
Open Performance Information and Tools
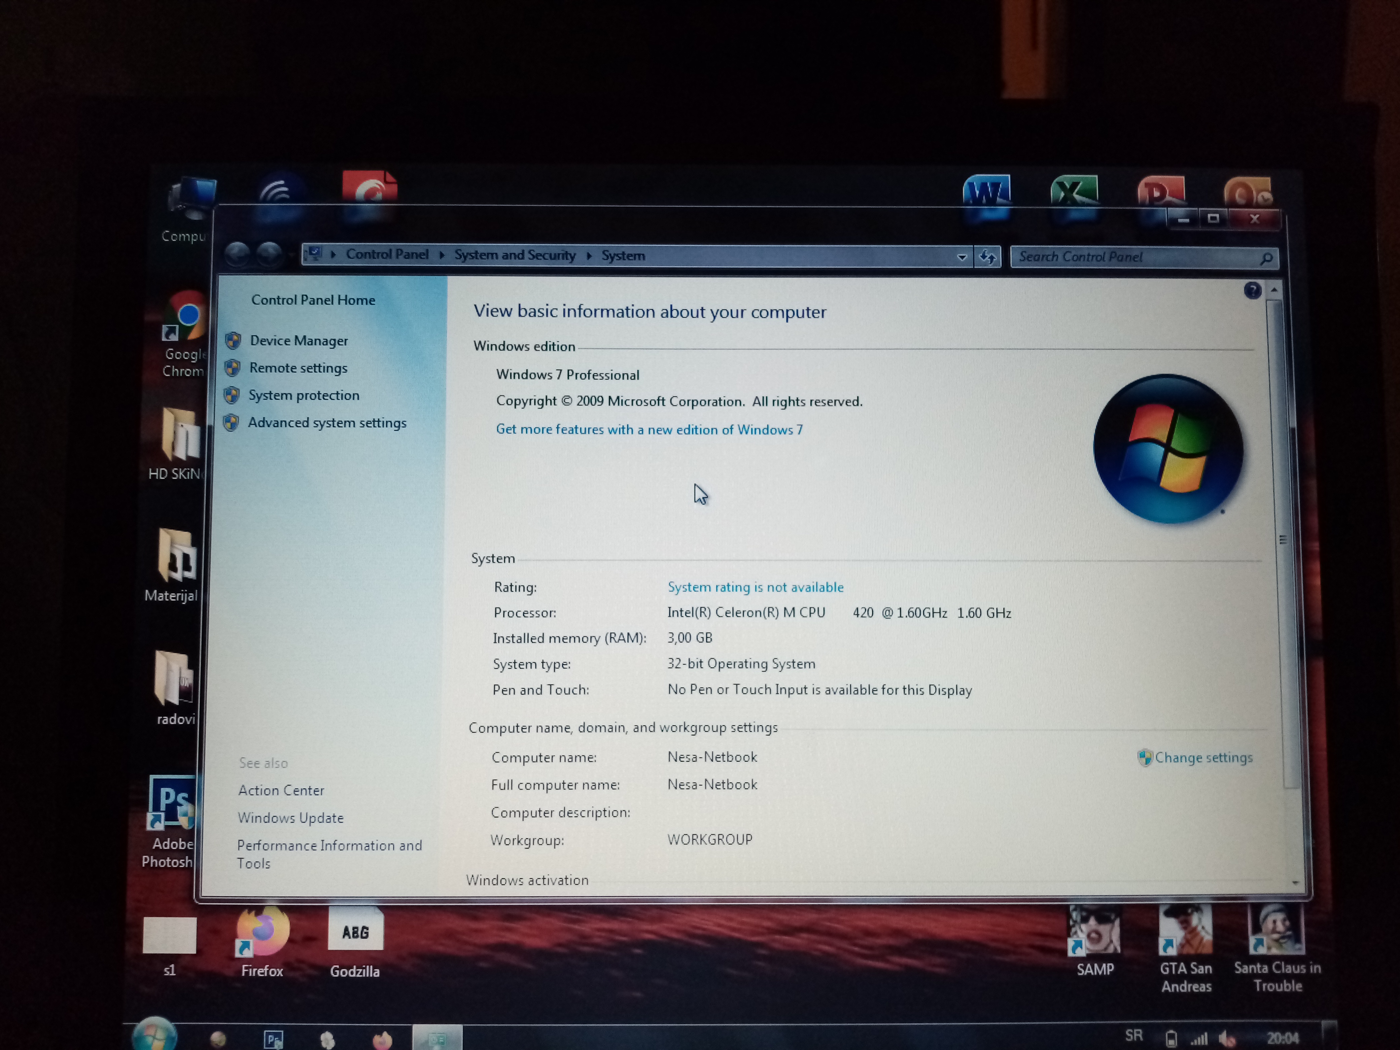click(329, 854)
